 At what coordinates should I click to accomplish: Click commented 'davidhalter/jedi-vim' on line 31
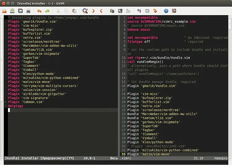[157, 146]
